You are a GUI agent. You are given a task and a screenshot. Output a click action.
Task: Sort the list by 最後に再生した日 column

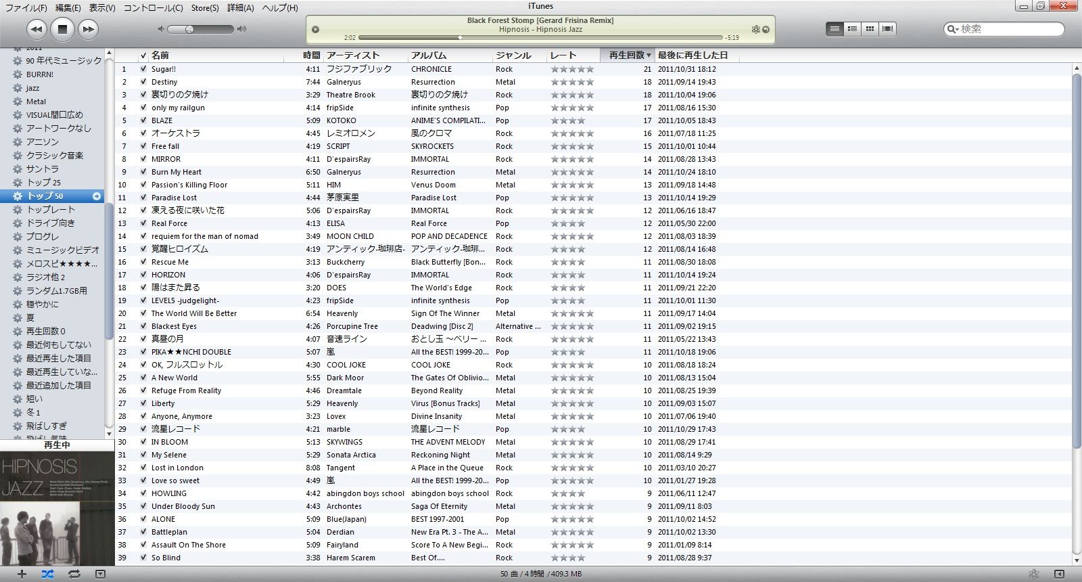pyautogui.click(x=697, y=55)
